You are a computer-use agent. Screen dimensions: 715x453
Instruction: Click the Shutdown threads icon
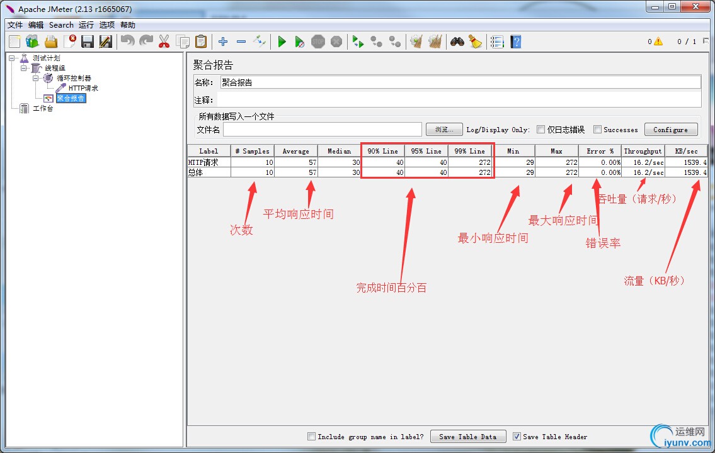pos(336,42)
